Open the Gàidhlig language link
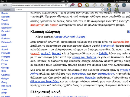 click(x=5, y=75)
